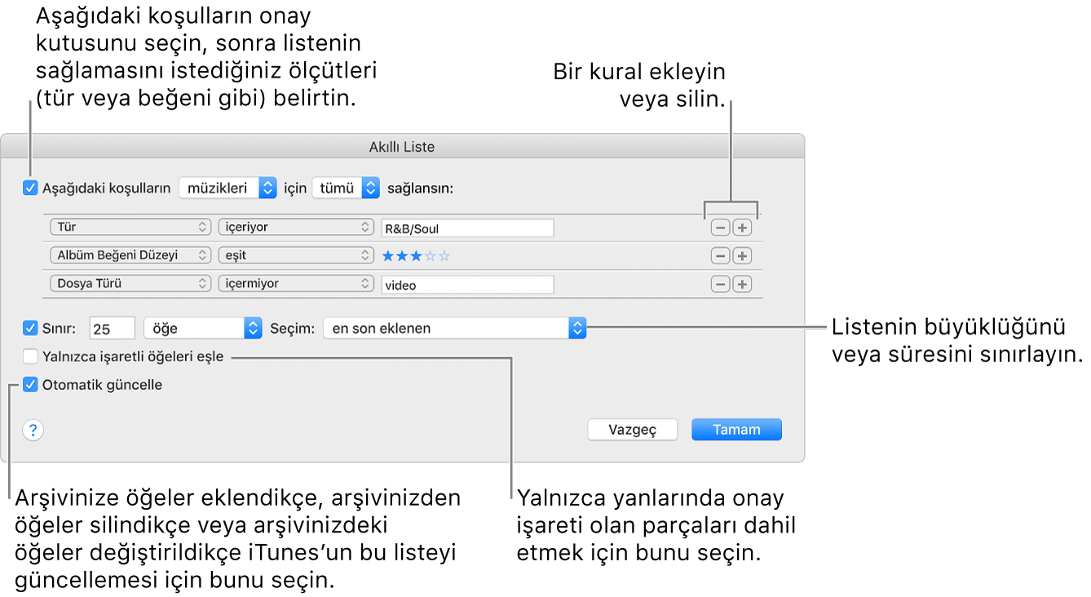This screenshot has width=1091, height=597.
Task: Open the müzikleri media type dropdown
Action: pyautogui.click(x=227, y=188)
